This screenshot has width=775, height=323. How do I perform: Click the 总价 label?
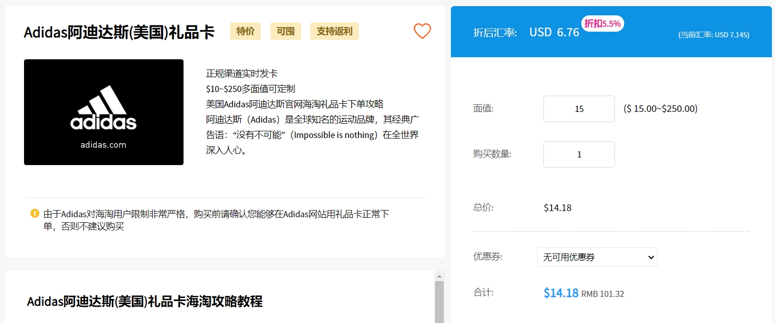coord(484,208)
